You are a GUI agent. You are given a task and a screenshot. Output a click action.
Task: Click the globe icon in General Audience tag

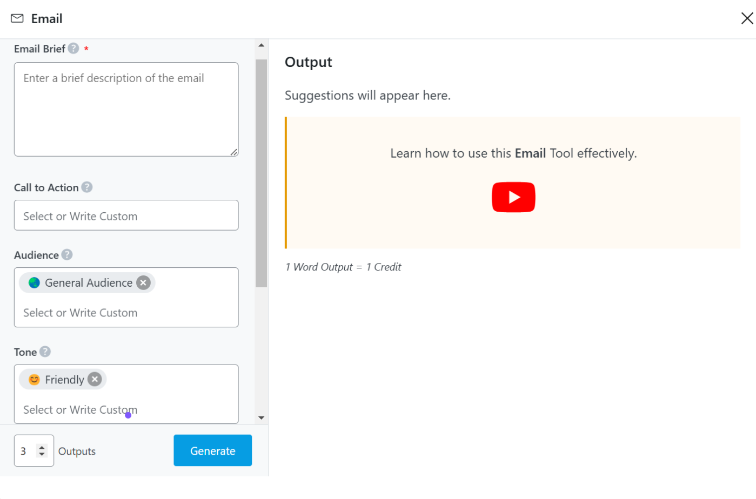coord(34,282)
